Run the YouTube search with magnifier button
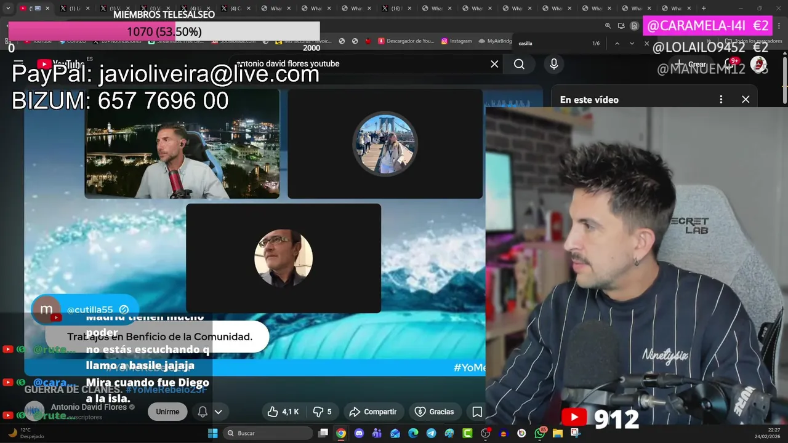This screenshot has width=788, height=443. (519, 64)
